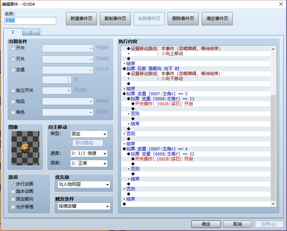The height and width of the screenshot is (231, 287).
Task: Select the last empty ◆ command line
Action: [x=196, y=204]
